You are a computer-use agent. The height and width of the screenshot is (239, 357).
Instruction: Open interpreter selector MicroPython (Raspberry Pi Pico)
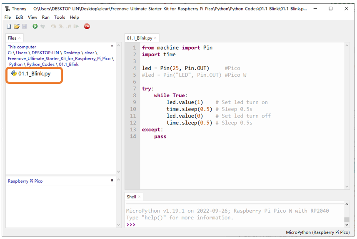tap(317, 232)
